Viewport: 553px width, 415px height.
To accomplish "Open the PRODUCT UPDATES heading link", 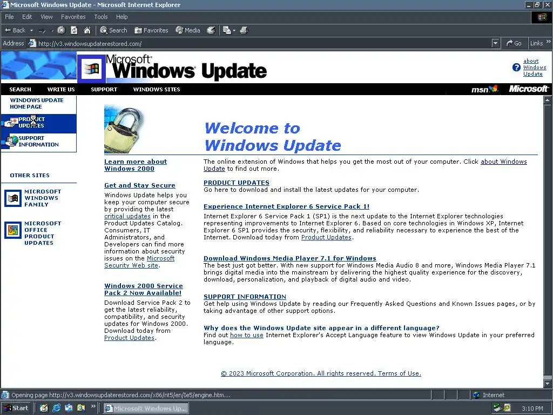I will (237, 183).
